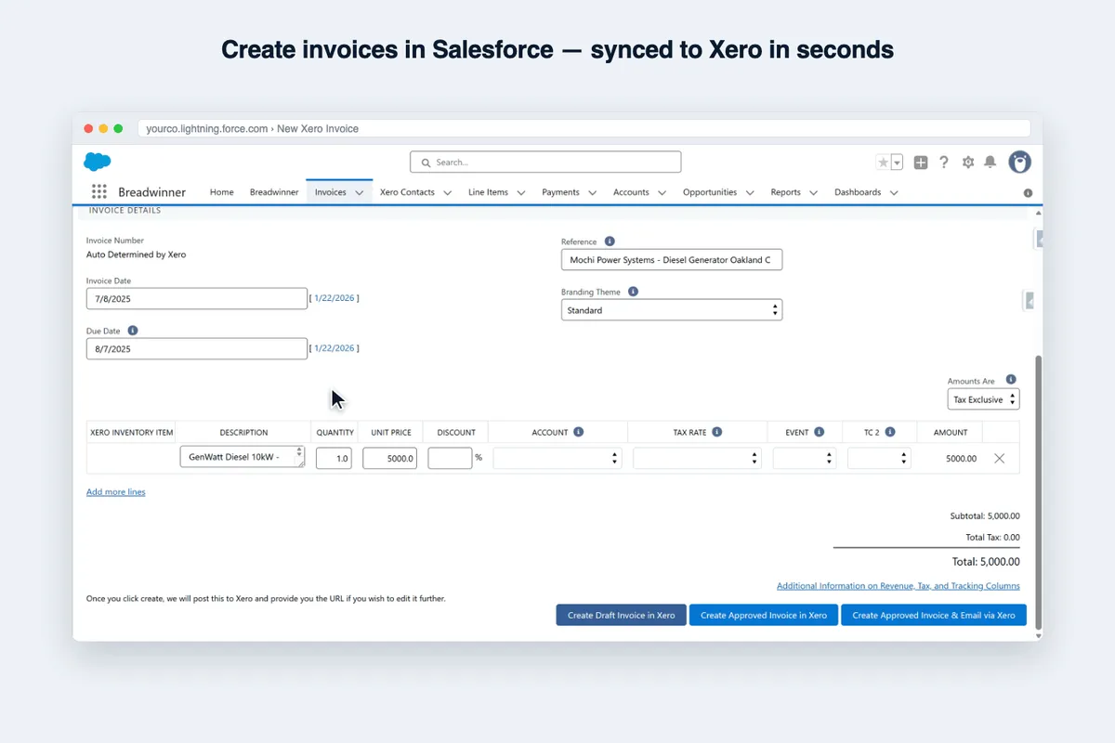Expand the Xero Contacts chevron
This screenshot has width=1115, height=743.
pos(448,193)
